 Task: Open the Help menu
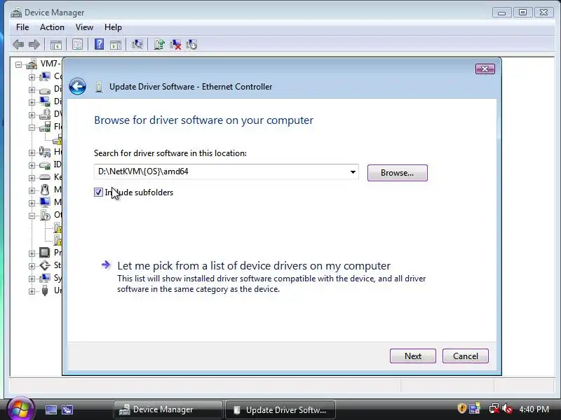pyautogui.click(x=113, y=27)
